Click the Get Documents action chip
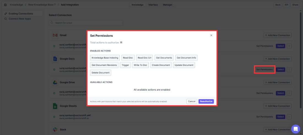Image resolution: width=303 pixels, height=135 pixels. click(164, 58)
